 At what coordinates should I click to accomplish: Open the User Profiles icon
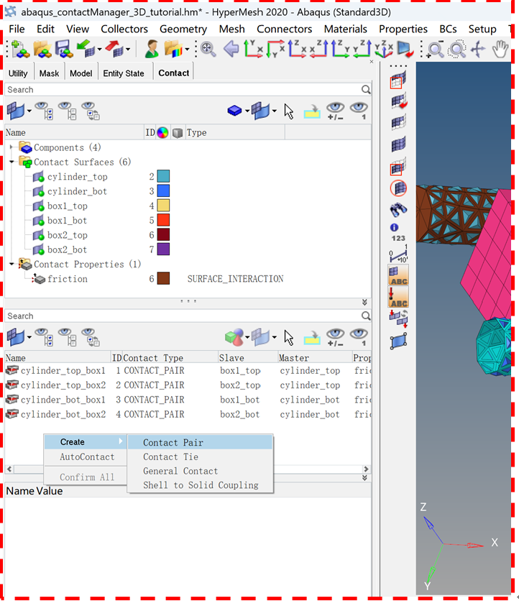[x=152, y=49]
